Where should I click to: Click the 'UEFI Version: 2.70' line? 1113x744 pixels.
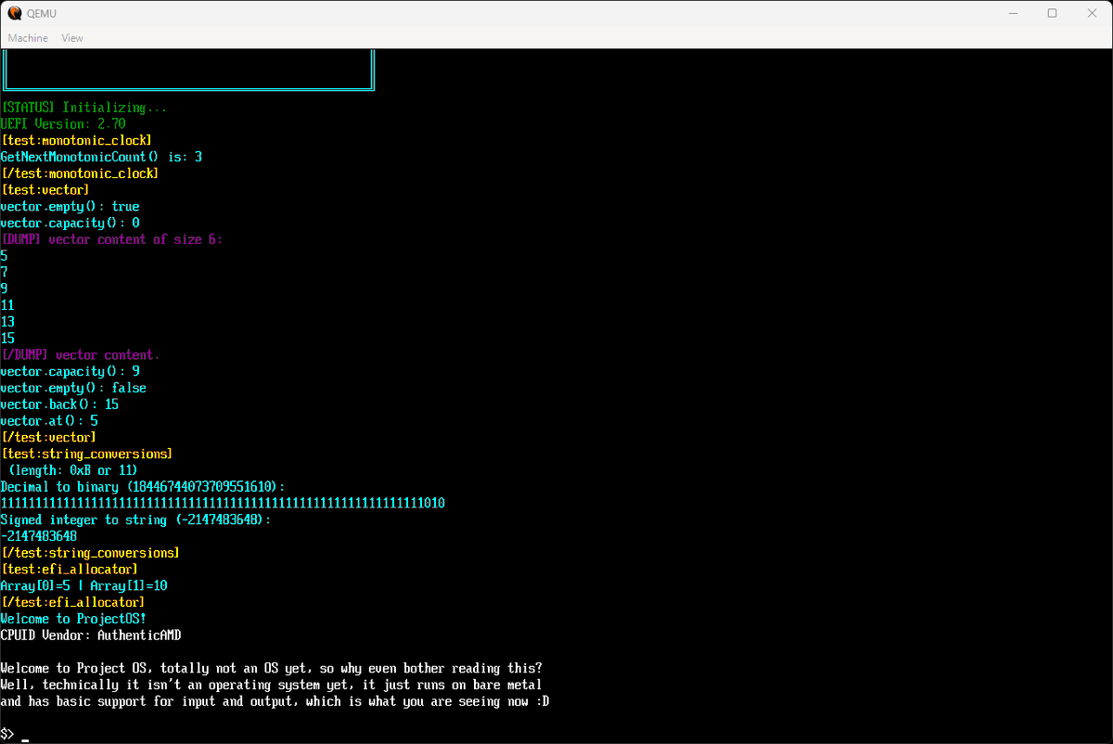tap(63, 123)
